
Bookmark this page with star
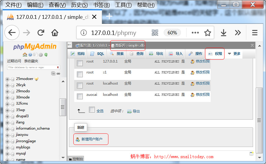pyautogui.click(x=207, y=33)
